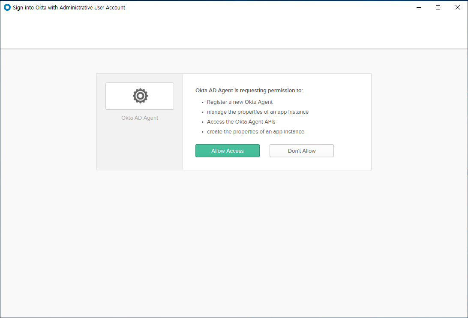Select the "Okta AD Agent" label under gear
The height and width of the screenshot is (318, 468).
[140, 118]
